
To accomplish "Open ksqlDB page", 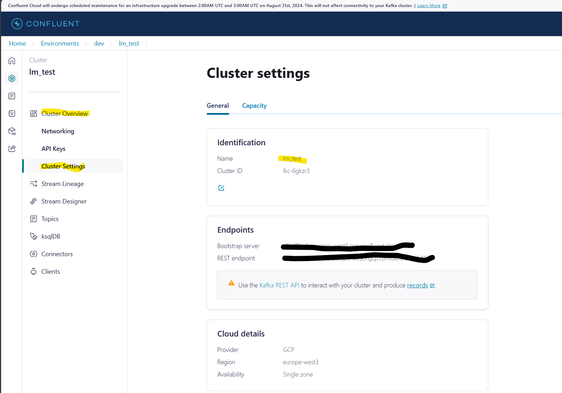I will (x=51, y=236).
